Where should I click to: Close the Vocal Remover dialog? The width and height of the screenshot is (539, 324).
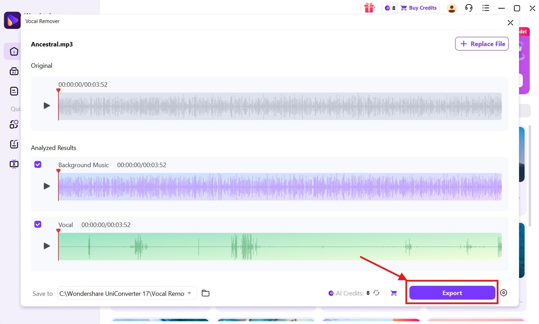click(510, 23)
